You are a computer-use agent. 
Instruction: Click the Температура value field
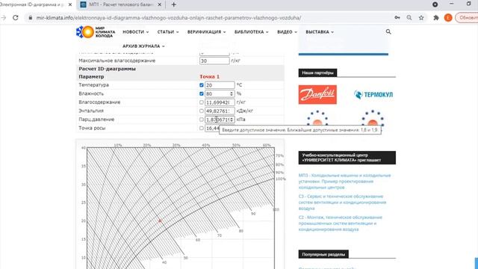click(220, 85)
